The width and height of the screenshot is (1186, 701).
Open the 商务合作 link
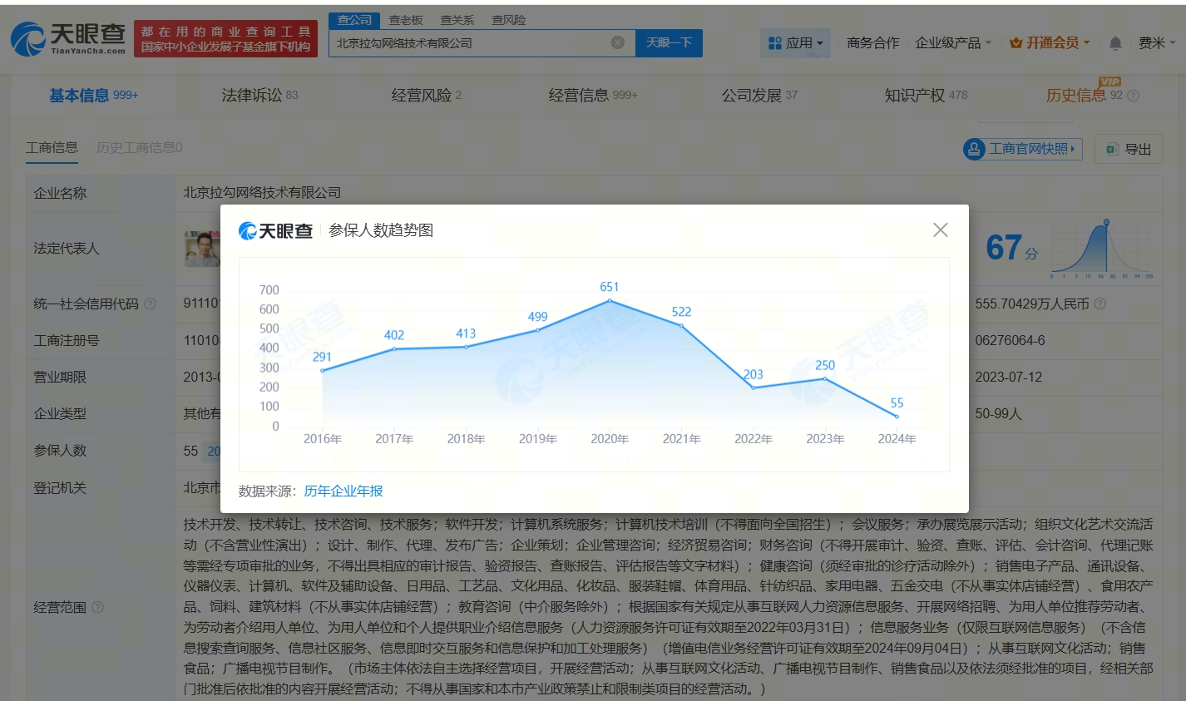pos(872,43)
